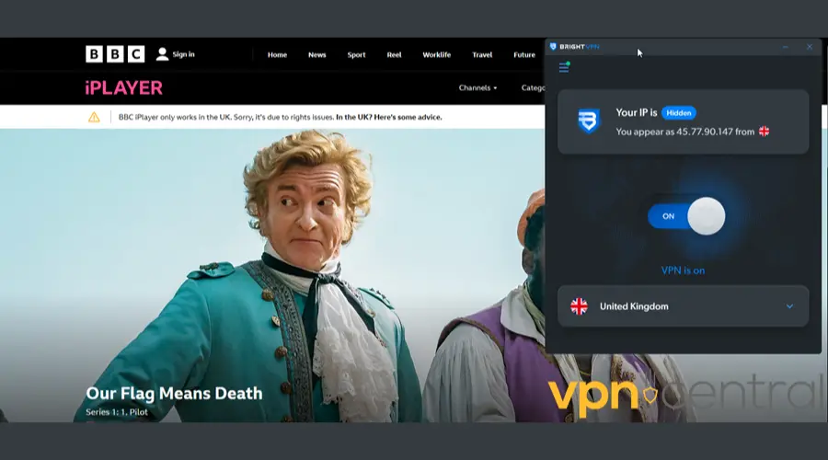Viewport: 828px width, 460px height.
Task: Click the sign-in person icon
Action: (x=162, y=54)
